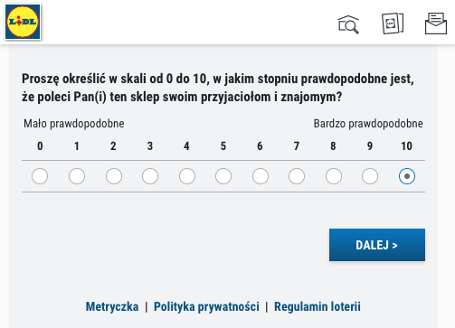
Task: Select rating 0 radio button
Action: (x=40, y=176)
